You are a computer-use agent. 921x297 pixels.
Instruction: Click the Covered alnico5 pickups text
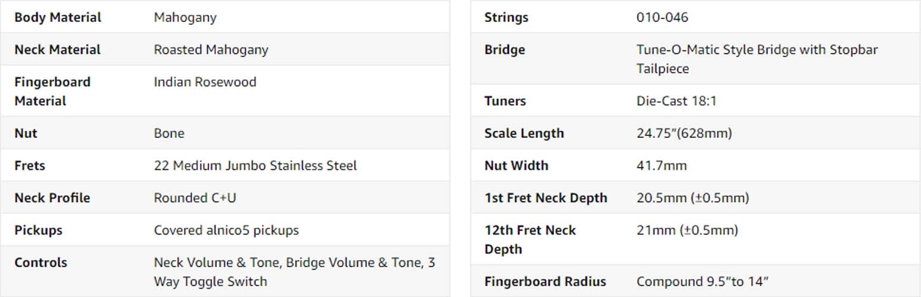point(226,230)
